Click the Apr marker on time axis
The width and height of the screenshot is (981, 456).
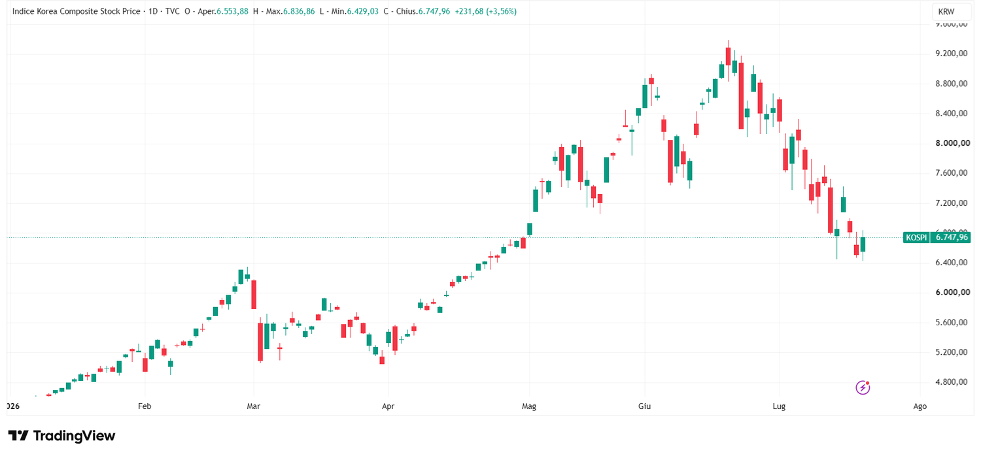tap(388, 406)
